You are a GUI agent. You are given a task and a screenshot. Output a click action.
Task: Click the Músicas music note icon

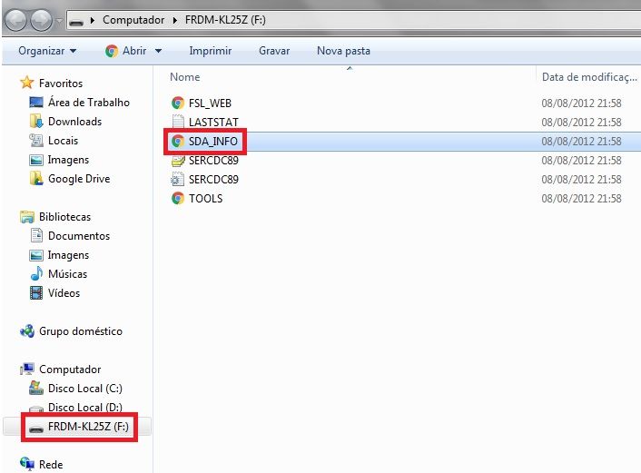[36, 273]
